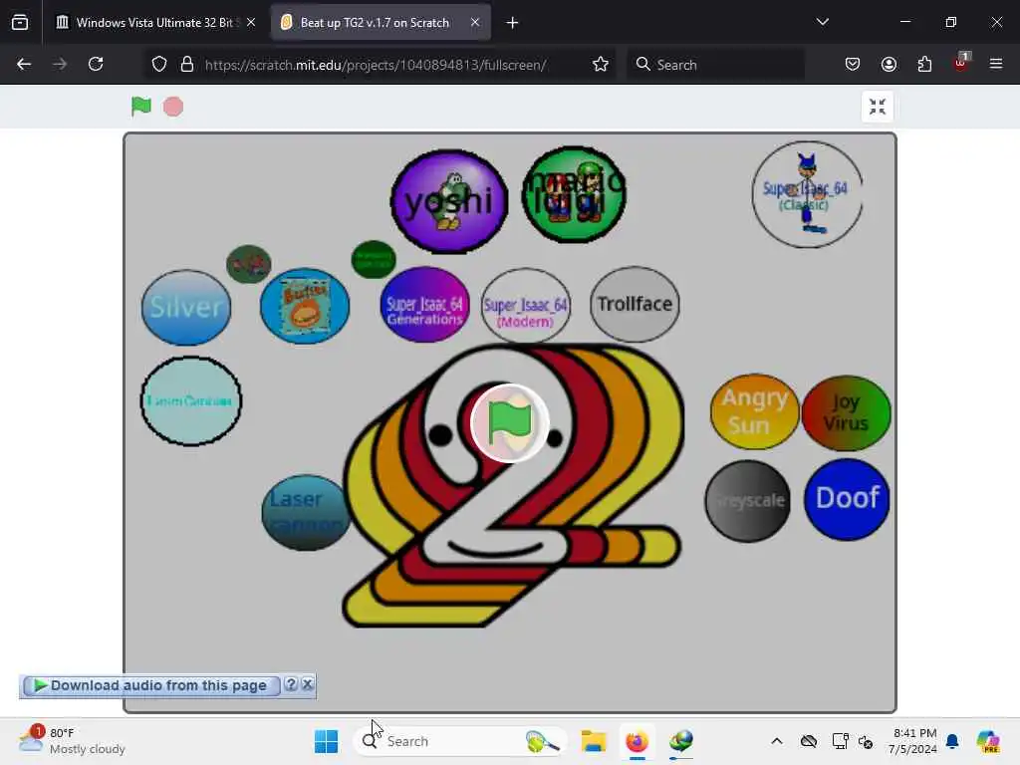Go back to the previous page
1020x765 pixels.
pos(24,65)
